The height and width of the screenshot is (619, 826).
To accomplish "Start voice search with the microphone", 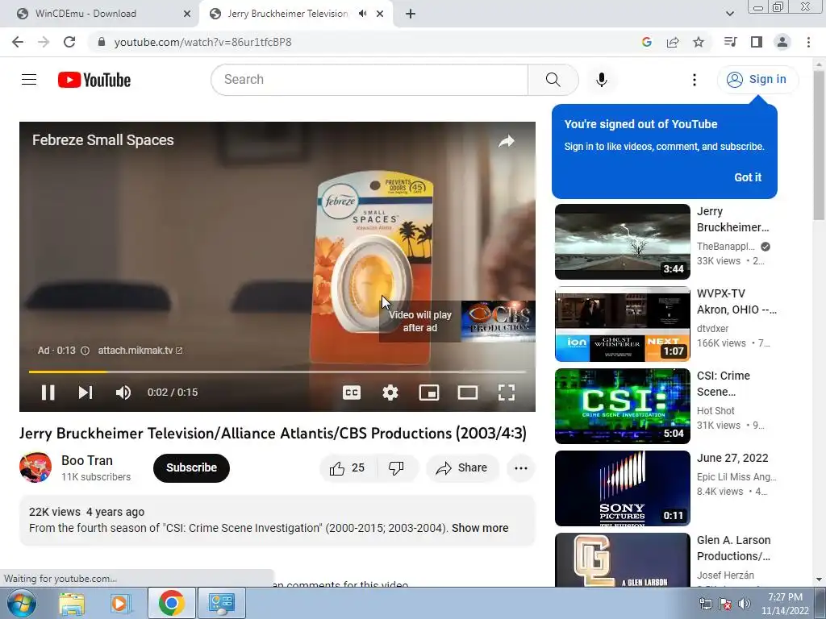I will click(x=601, y=80).
